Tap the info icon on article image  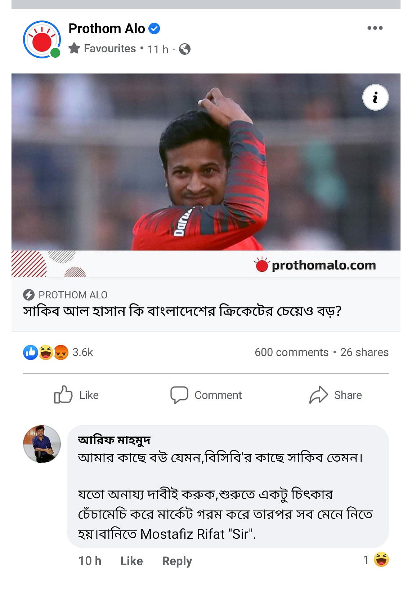(x=375, y=97)
